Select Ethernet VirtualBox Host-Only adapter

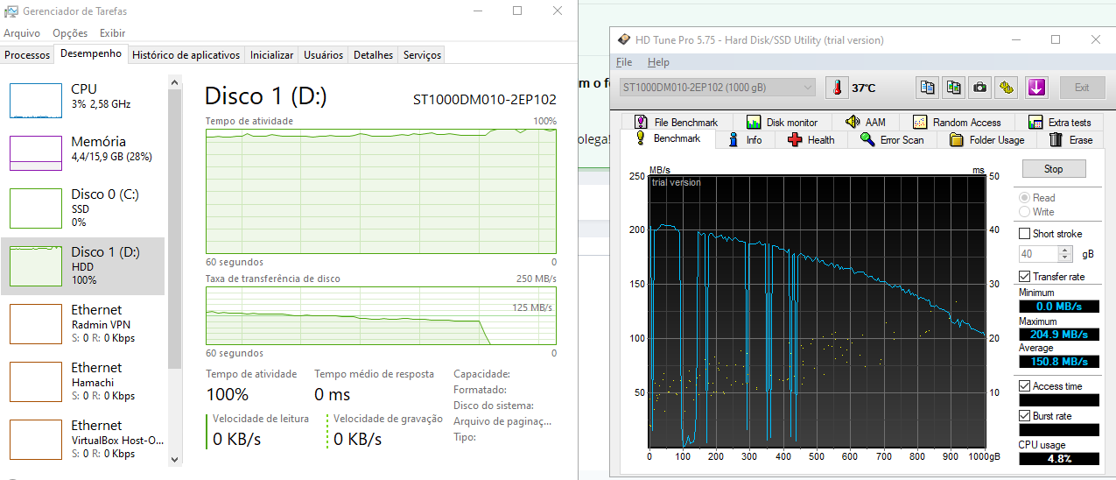click(84, 439)
